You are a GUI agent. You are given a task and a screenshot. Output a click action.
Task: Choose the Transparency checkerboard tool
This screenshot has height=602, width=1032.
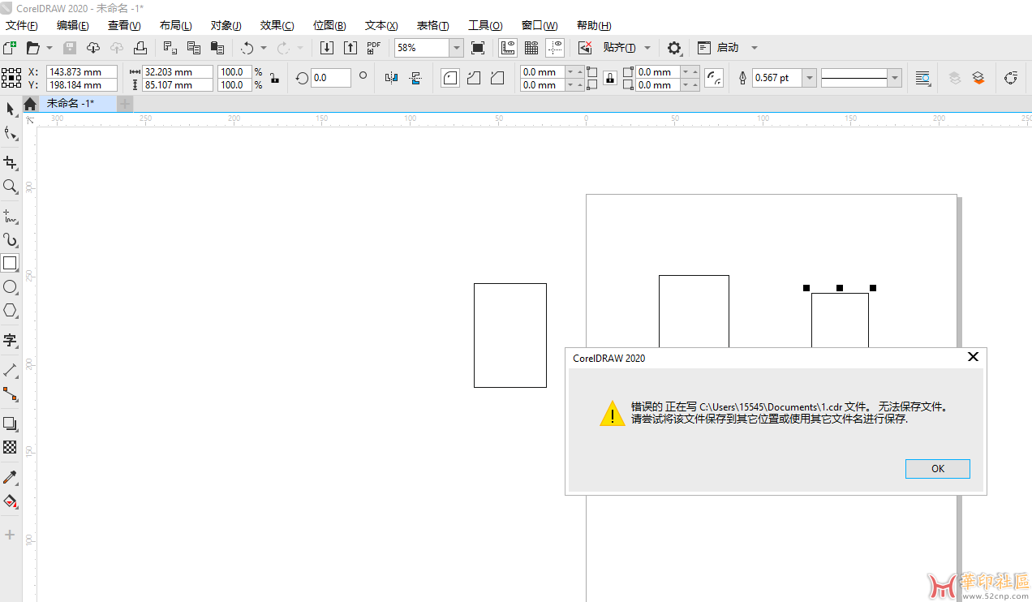(10, 447)
